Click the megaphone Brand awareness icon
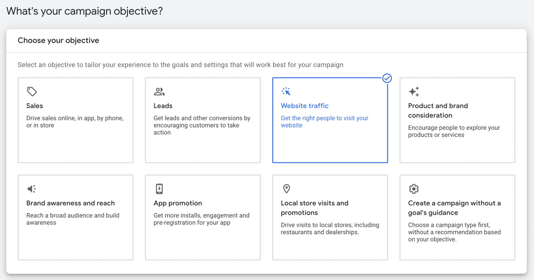Image resolution: width=534 pixels, height=280 pixels. point(32,189)
